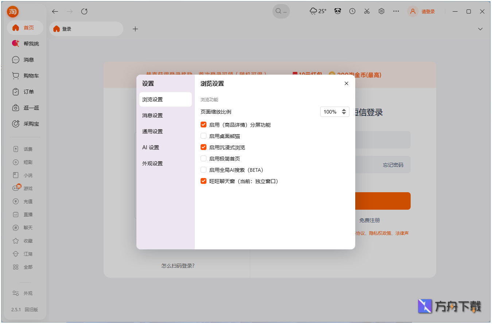
Task: Open 江湖 shortcut in sidebar
Action: point(23,254)
